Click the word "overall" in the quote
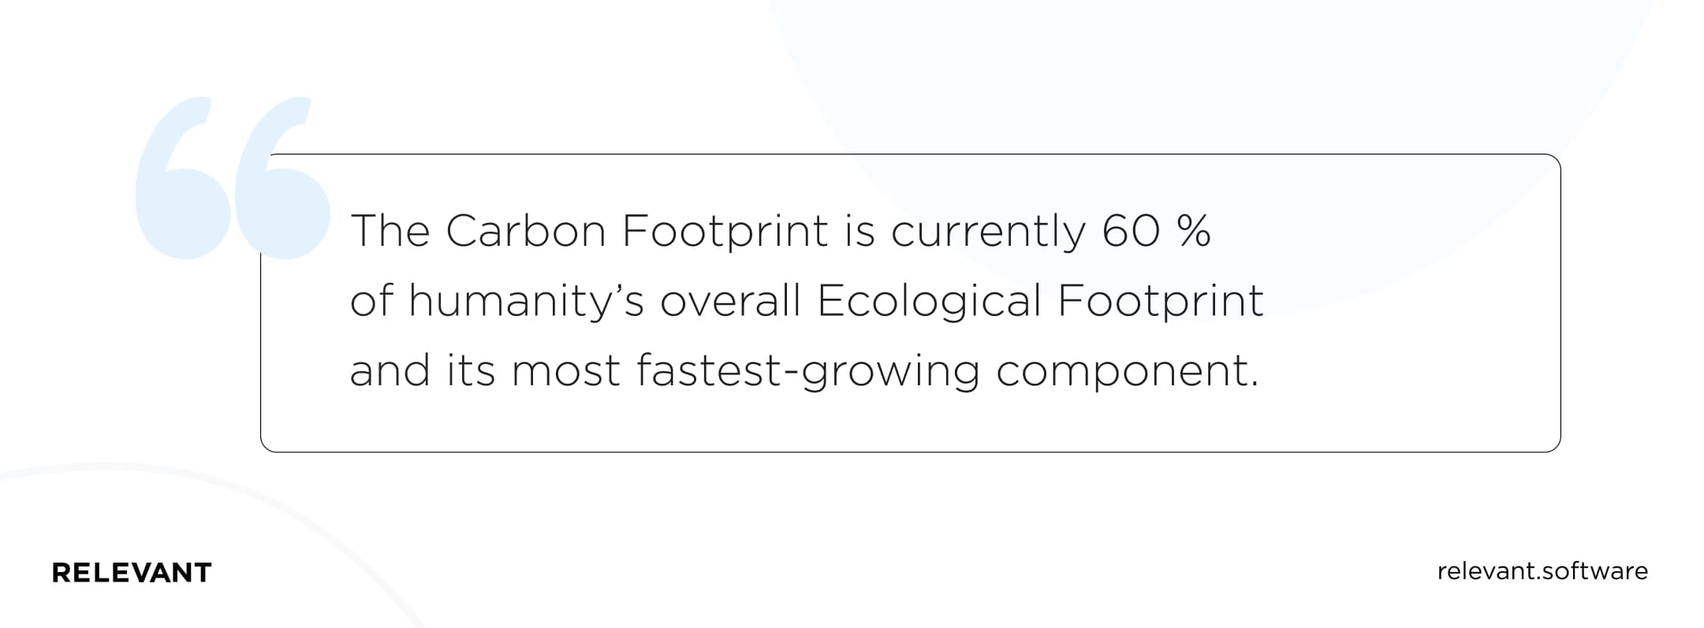 pos(730,301)
